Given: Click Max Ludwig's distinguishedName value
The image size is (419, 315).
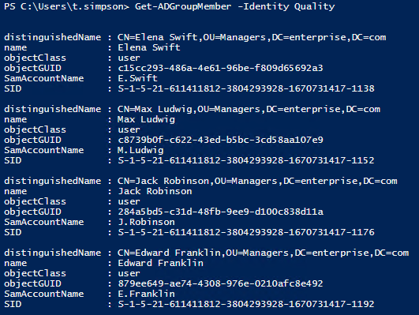Looking at the screenshot, I should (x=249, y=110).
